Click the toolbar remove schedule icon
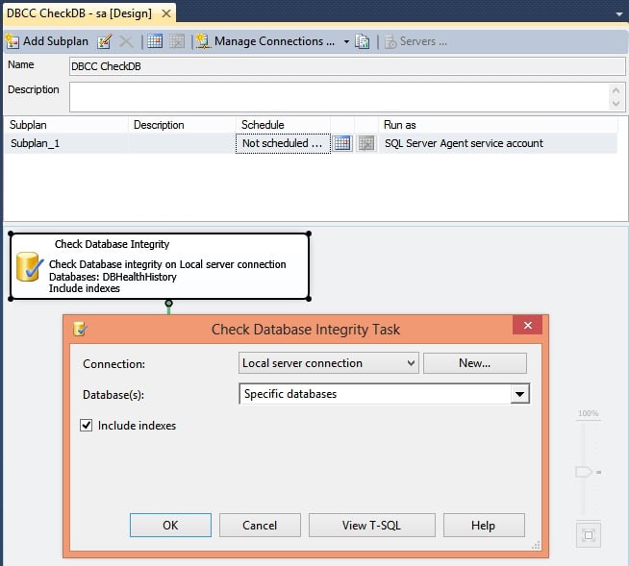Screen dimensions: 629x566 click(x=177, y=41)
